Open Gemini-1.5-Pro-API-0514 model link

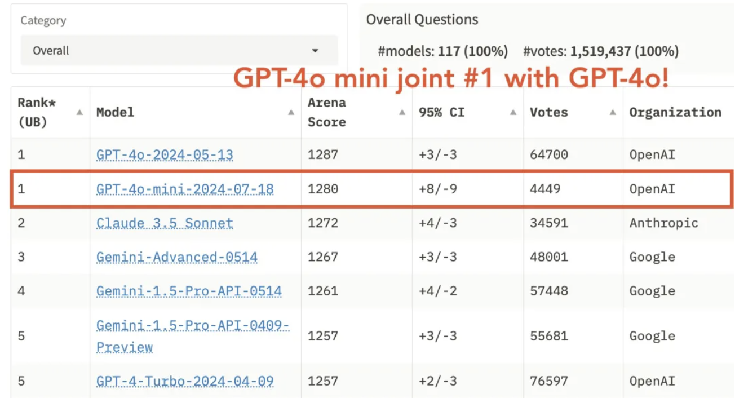189,291
